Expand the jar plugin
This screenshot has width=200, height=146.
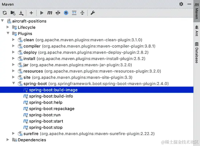coord(13,65)
